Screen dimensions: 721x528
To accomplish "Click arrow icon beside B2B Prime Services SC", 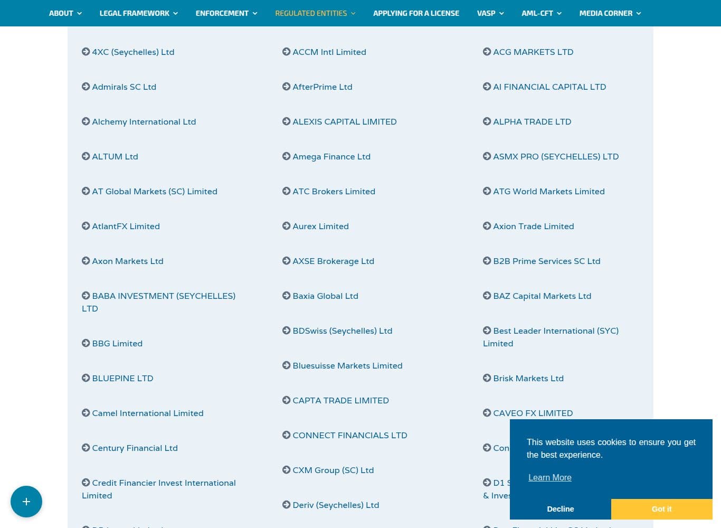I will (487, 261).
